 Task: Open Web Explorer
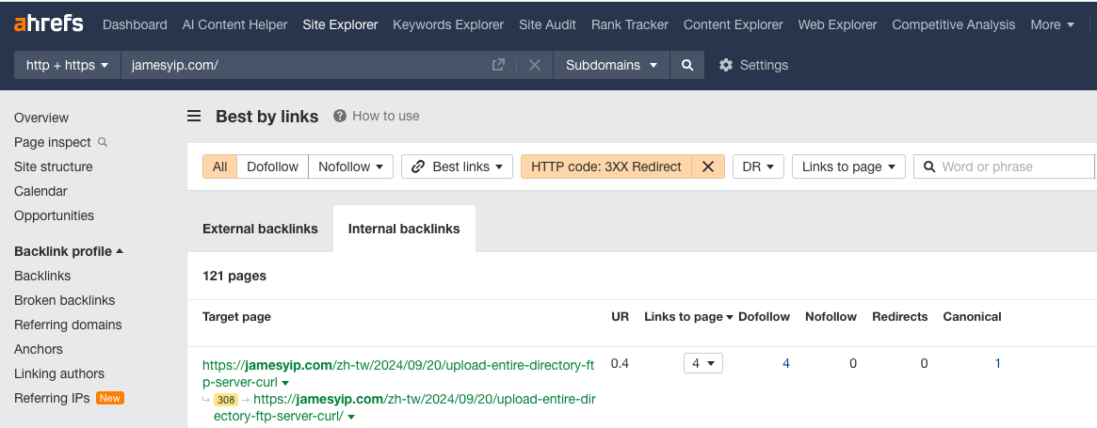coord(837,24)
